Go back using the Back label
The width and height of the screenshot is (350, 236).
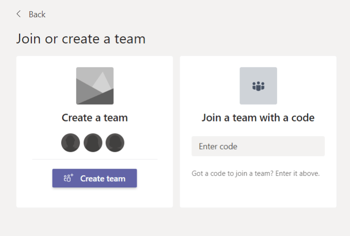[37, 14]
